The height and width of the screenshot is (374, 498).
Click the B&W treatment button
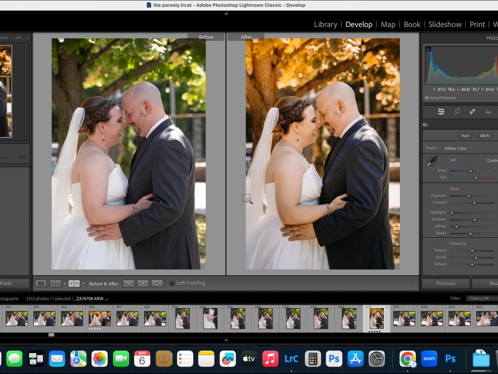point(485,136)
